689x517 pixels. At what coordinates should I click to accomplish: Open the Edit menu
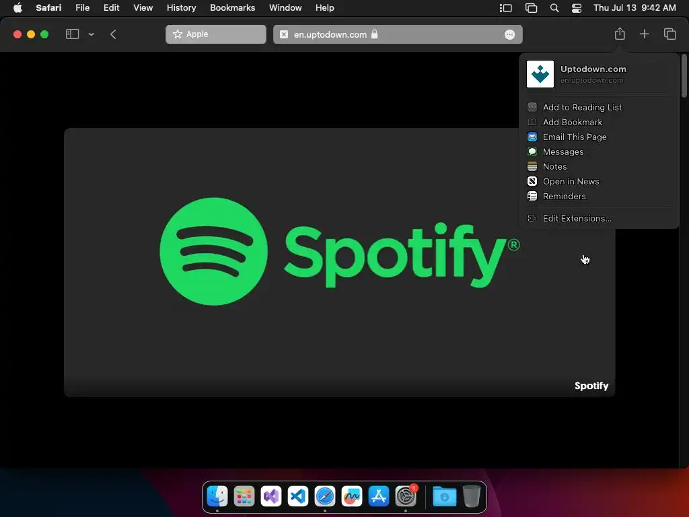coord(111,7)
